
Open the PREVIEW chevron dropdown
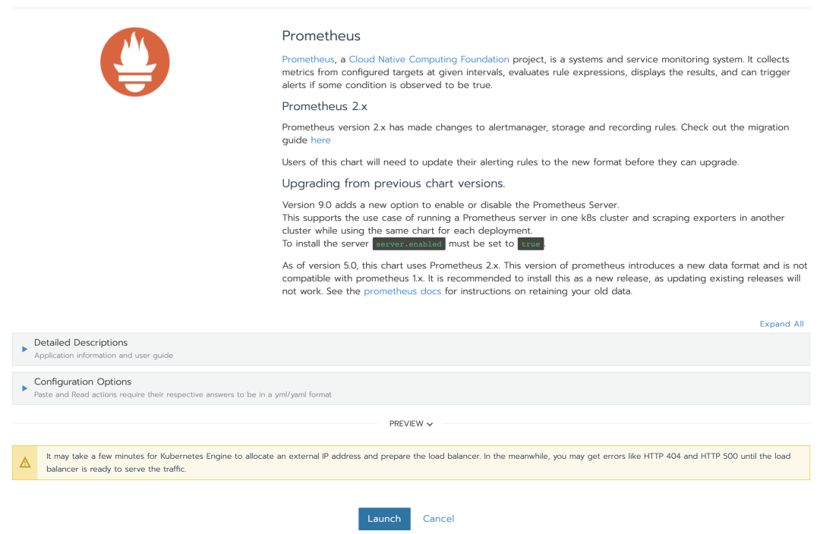coord(411,424)
